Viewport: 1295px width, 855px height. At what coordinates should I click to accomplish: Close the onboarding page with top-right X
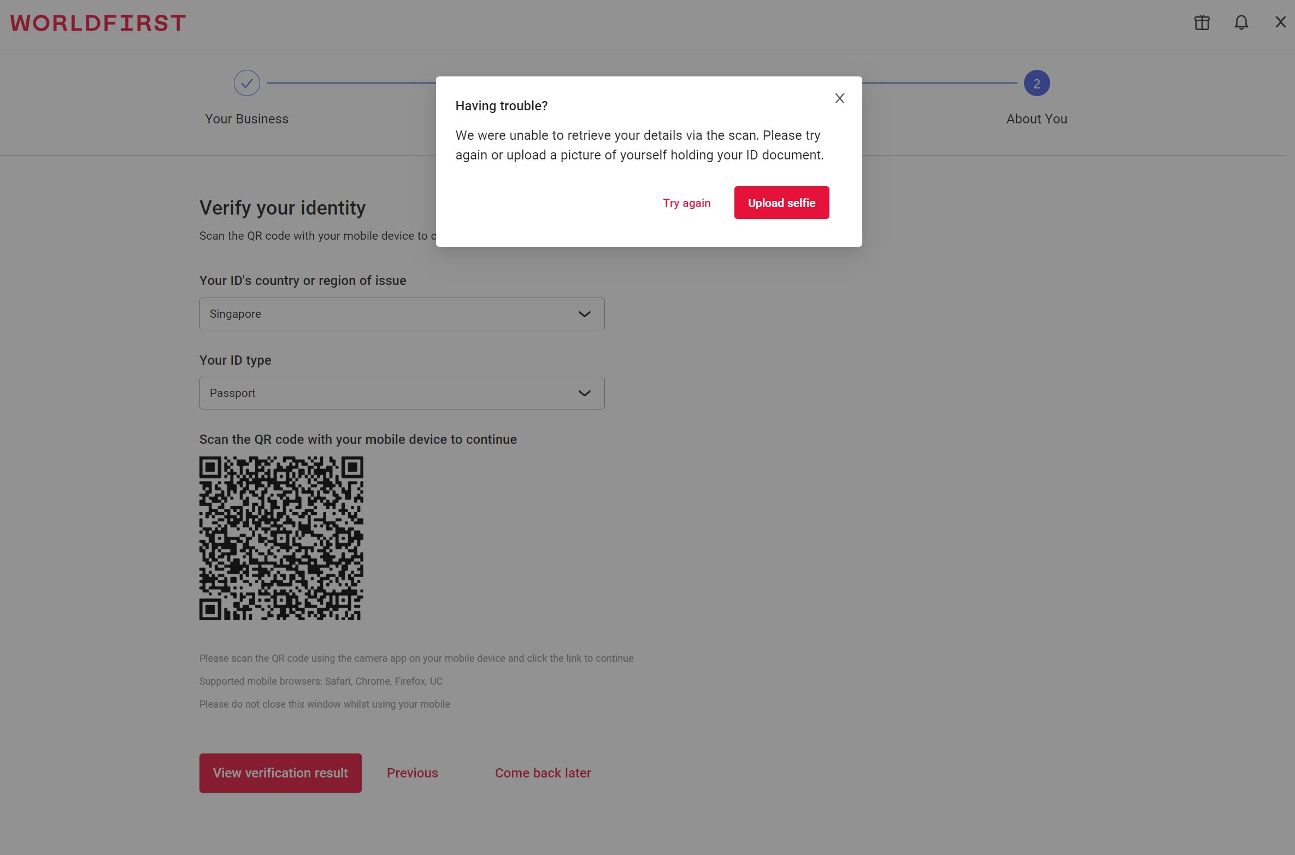click(x=1280, y=22)
